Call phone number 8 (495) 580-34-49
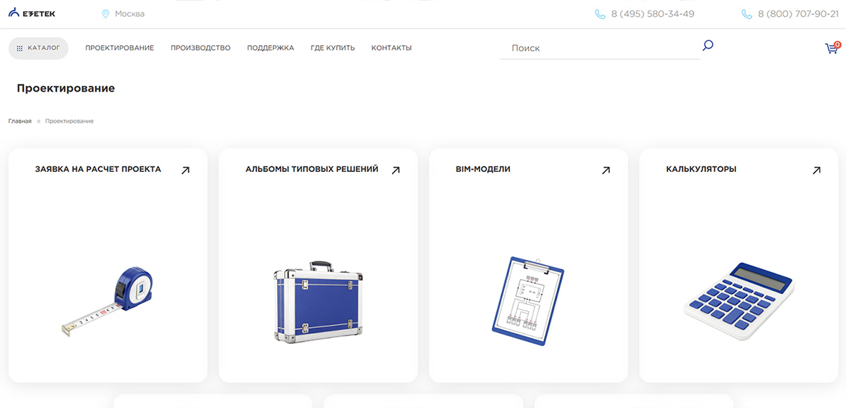 [x=652, y=14]
